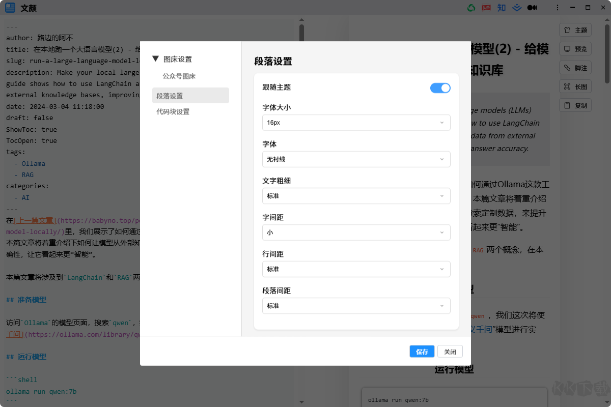The width and height of the screenshot is (611, 407).
Task: Click the far-right sidebar scrollbar thumb
Action: [x=607, y=53]
